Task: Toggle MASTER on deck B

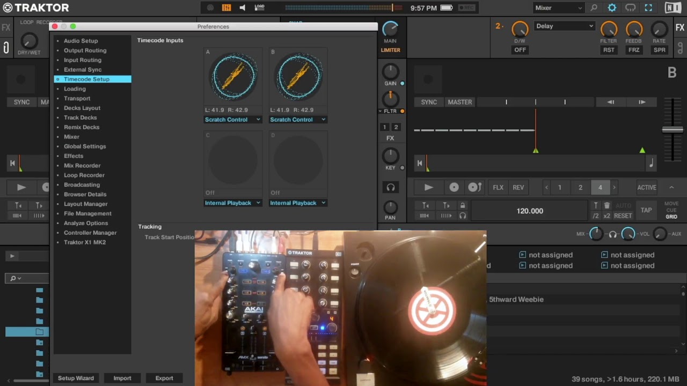Action: (460, 102)
